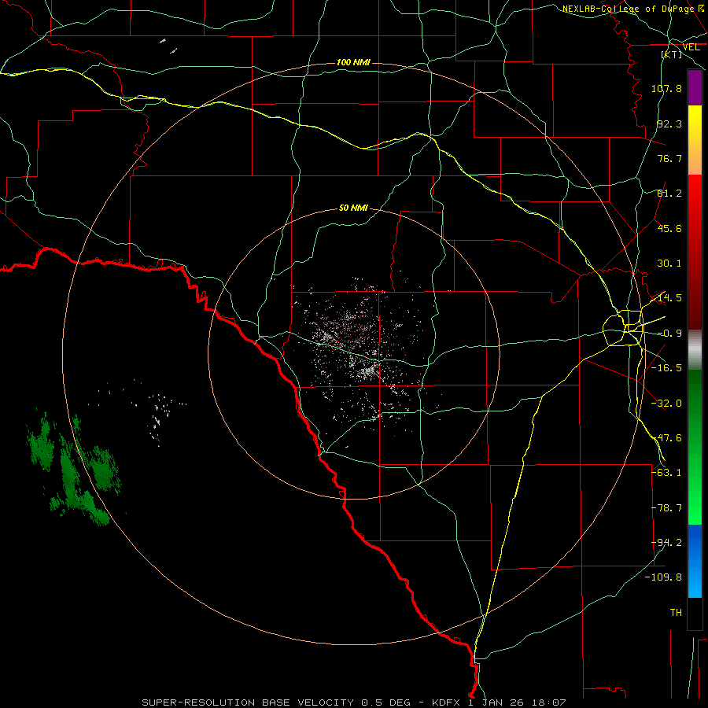
Task: Click the TH legend label
Action: pos(676,613)
